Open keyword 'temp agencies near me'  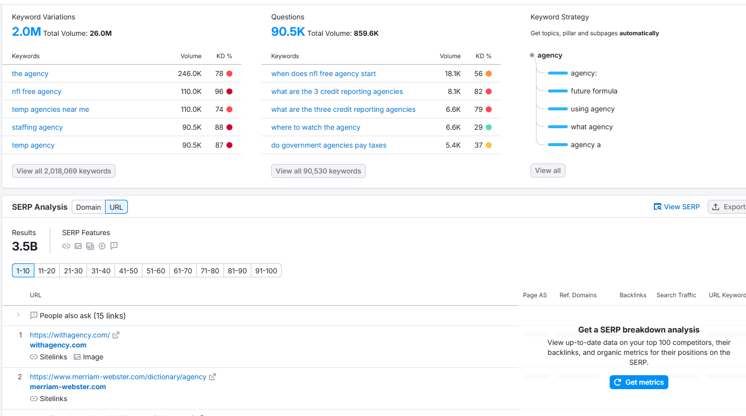[x=51, y=109]
